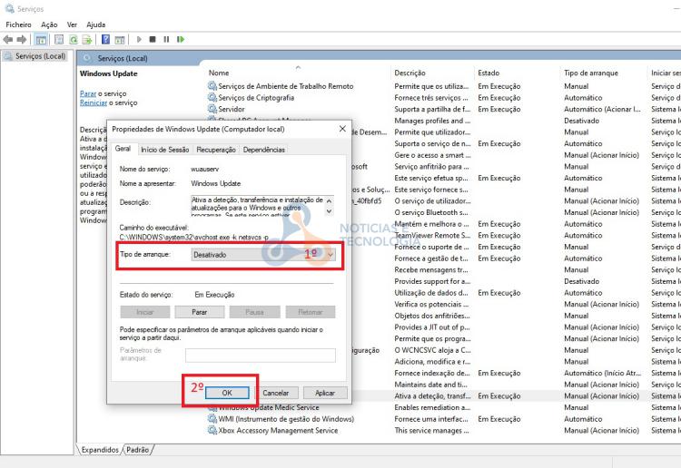This screenshot has width=681, height=468.
Task: Click the 'Automático (Início Atr...' startup type cell
Action: [602, 373]
